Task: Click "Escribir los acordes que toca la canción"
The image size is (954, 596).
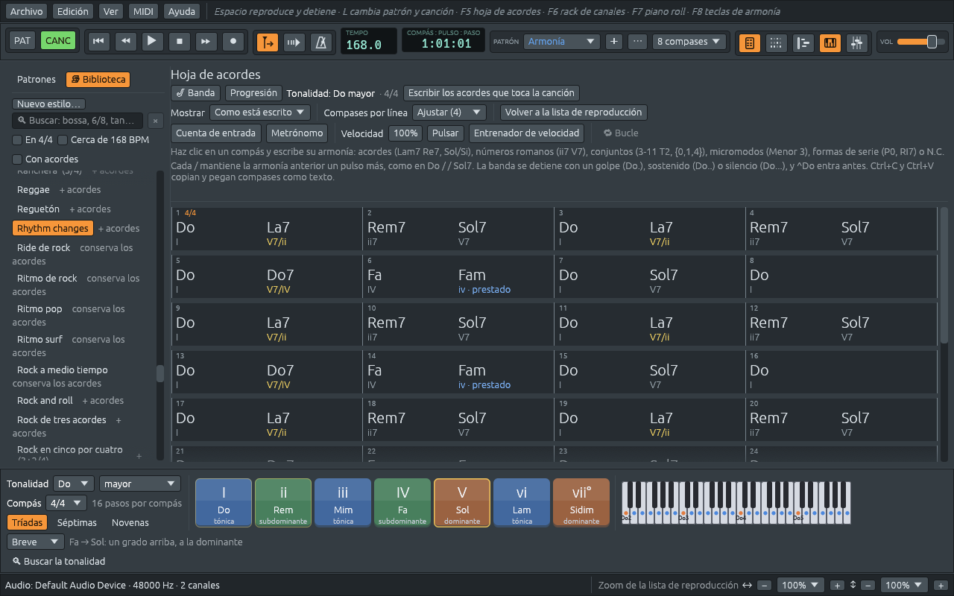Action: (491, 93)
